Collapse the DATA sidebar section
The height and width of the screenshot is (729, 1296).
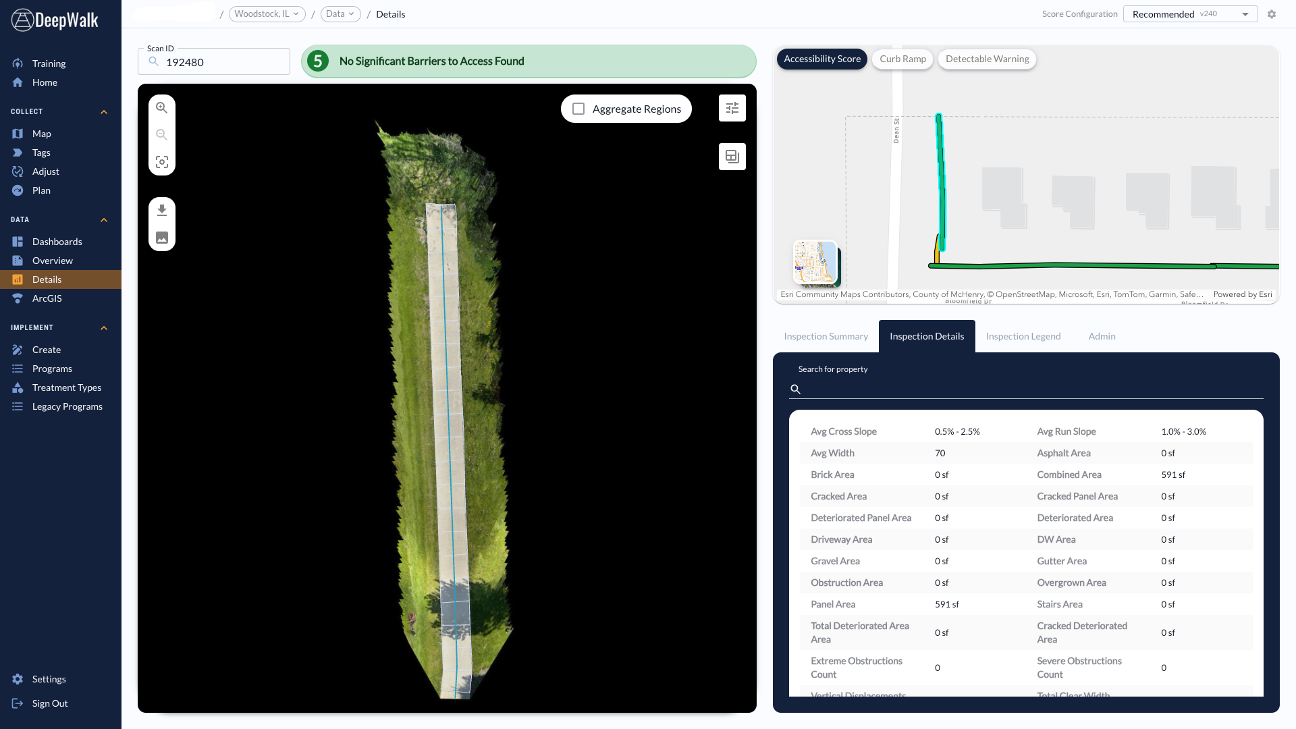tap(104, 220)
